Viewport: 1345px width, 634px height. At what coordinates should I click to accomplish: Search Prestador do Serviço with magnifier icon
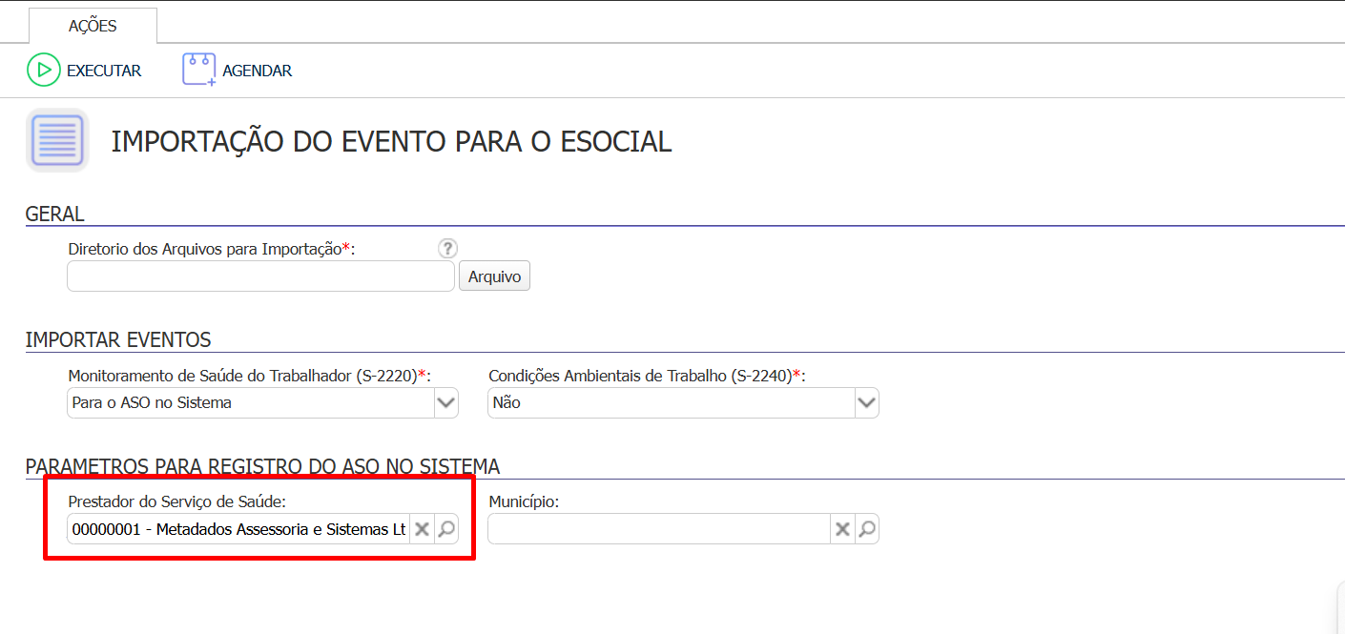[446, 529]
